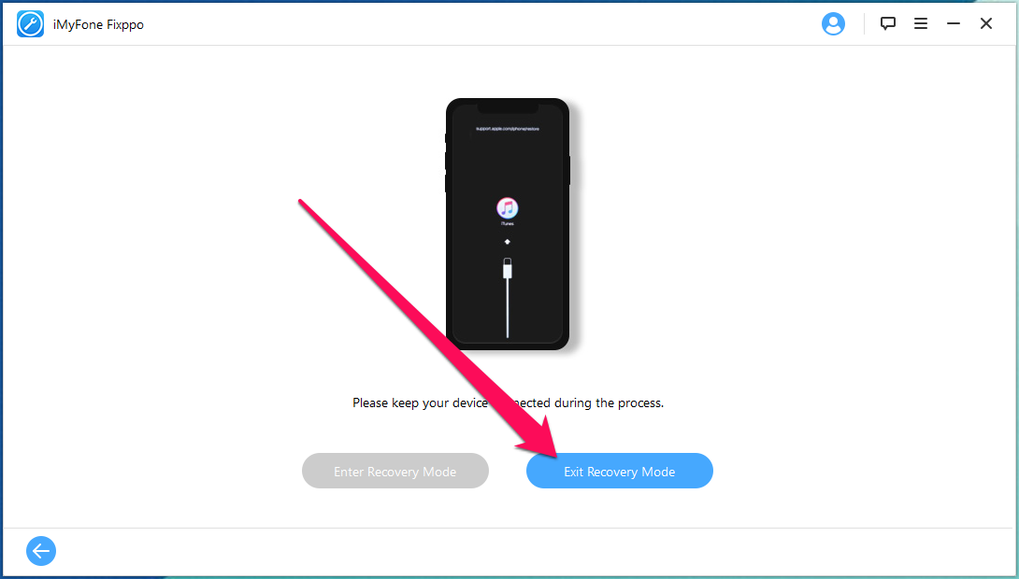Open the user account profile icon

point(832,24)
